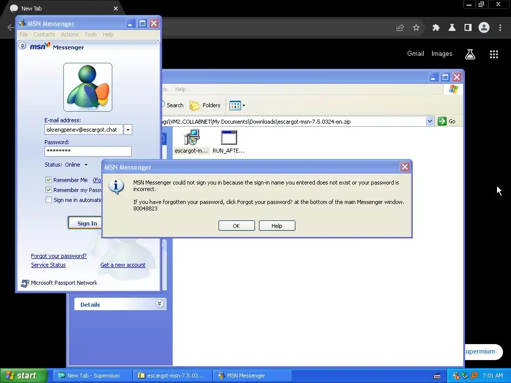This screenshot has height=383, width=511.
Task: Click the MSN Messenger tray icon
Action: tap(456, 376)
